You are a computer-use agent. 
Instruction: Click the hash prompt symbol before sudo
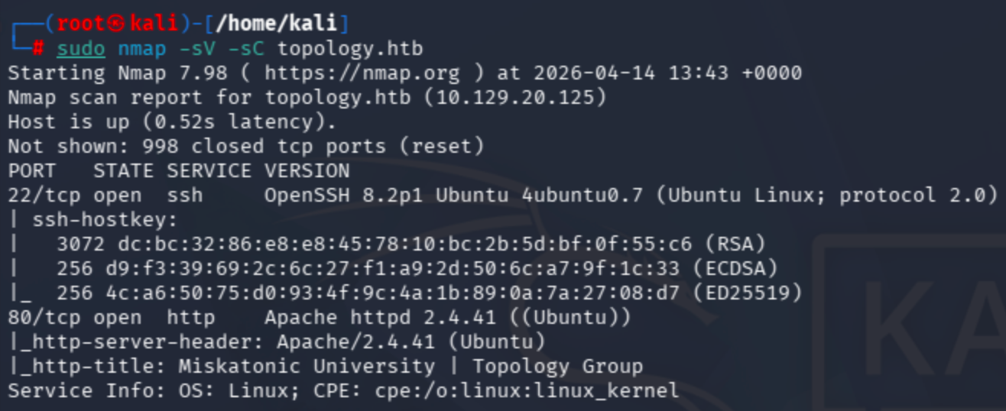(38, 49)
